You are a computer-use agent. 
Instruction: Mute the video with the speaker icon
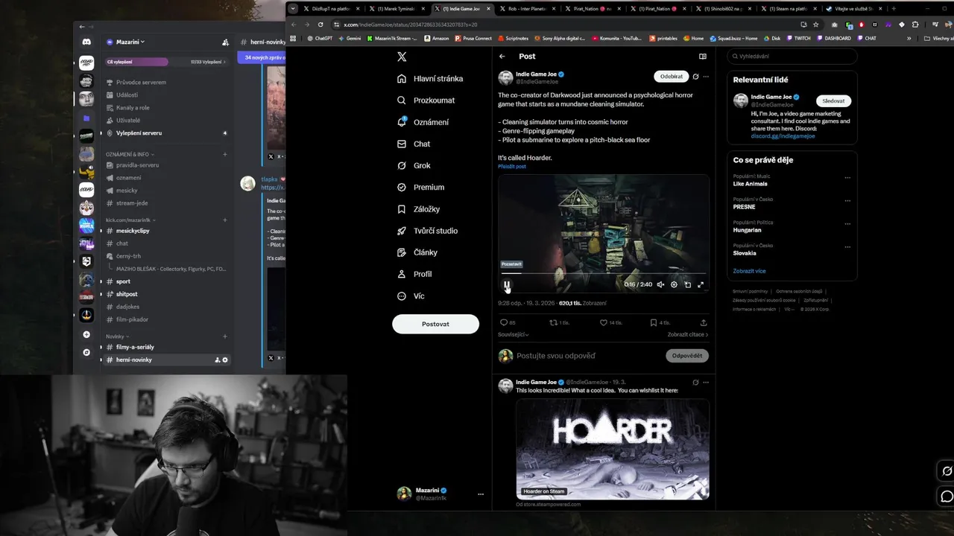[660, 284]
